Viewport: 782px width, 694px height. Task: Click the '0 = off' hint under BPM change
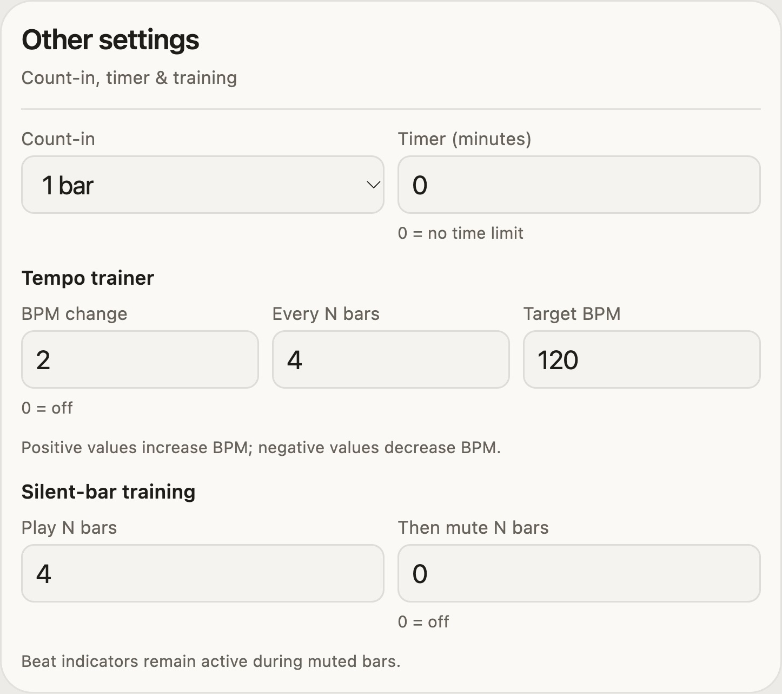[x=47, y=408]
